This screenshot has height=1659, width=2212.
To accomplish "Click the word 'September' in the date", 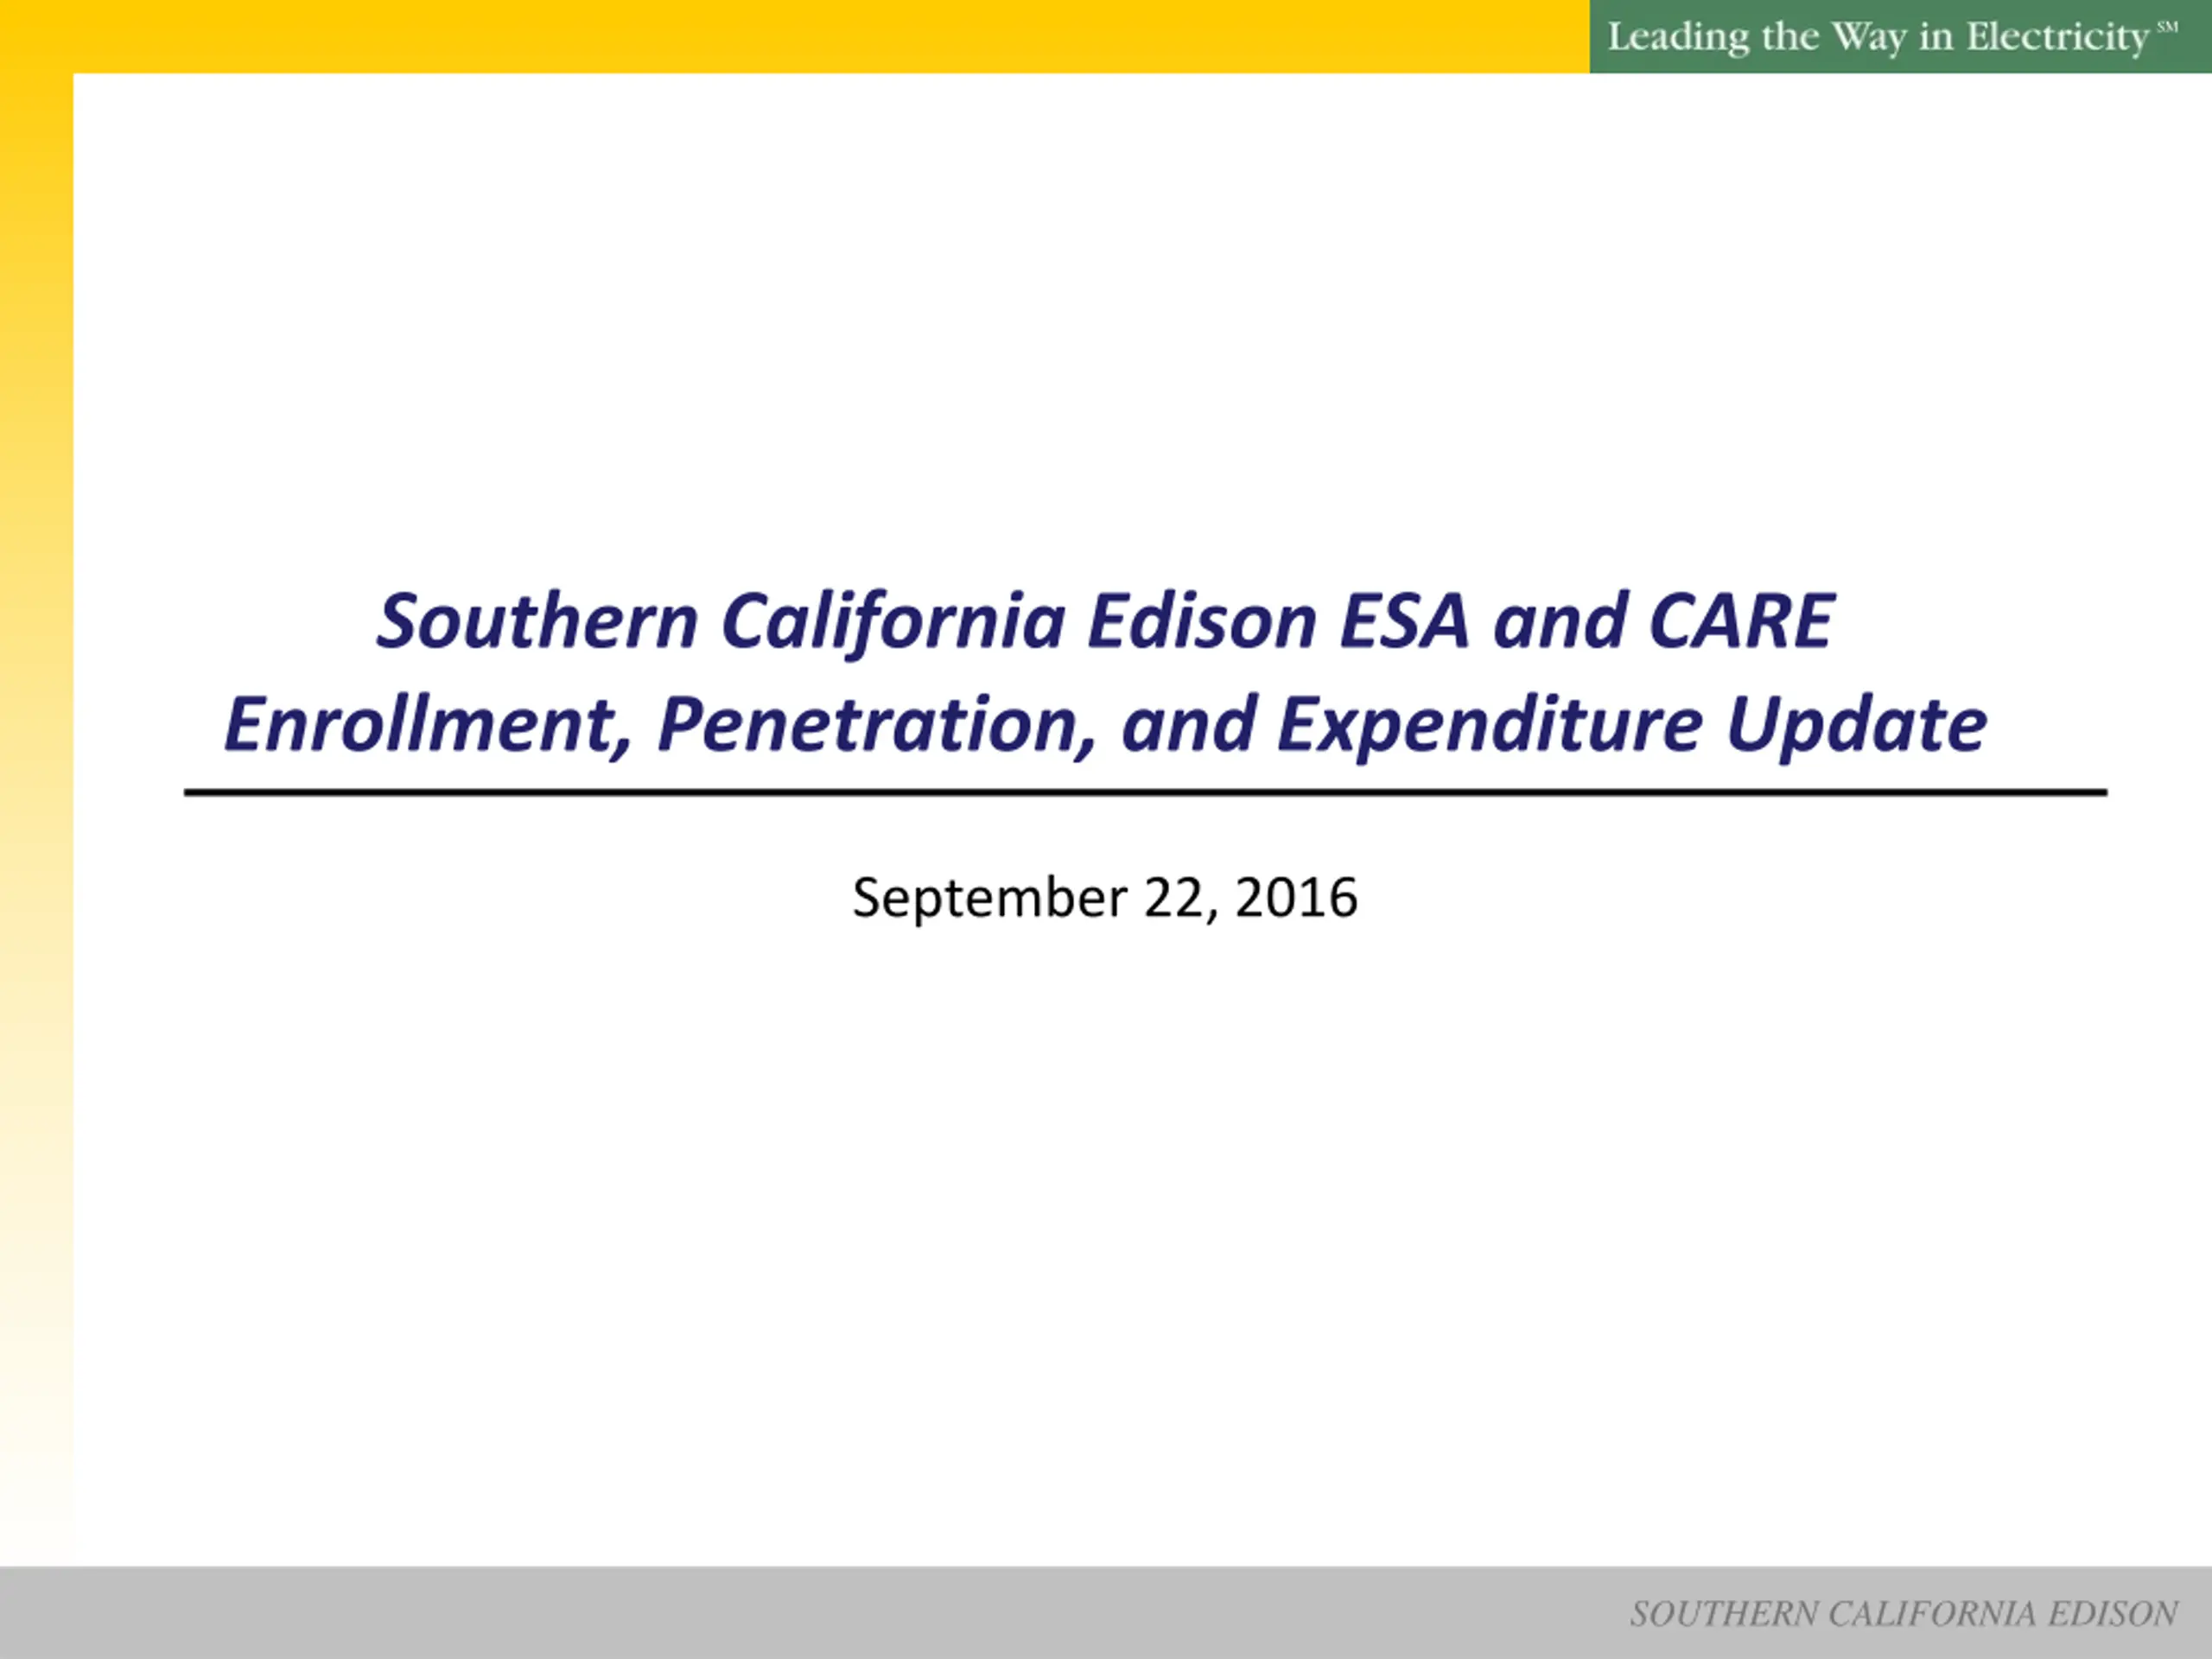I will click(x=990, y=897).
